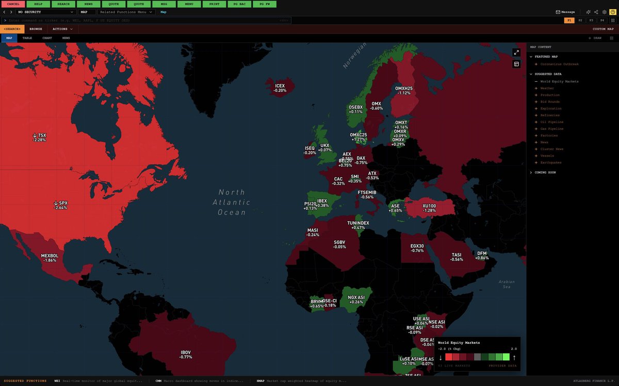
Task: Switch to panel P2
Action: pyautogui.click(x=580, y=20)
